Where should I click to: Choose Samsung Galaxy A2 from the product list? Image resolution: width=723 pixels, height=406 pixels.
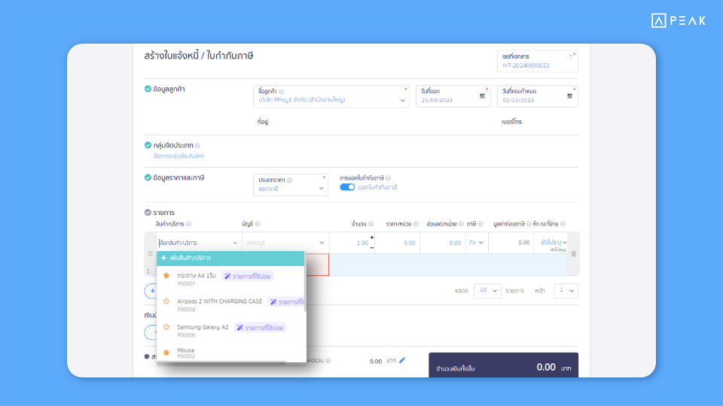click(203, 327)
